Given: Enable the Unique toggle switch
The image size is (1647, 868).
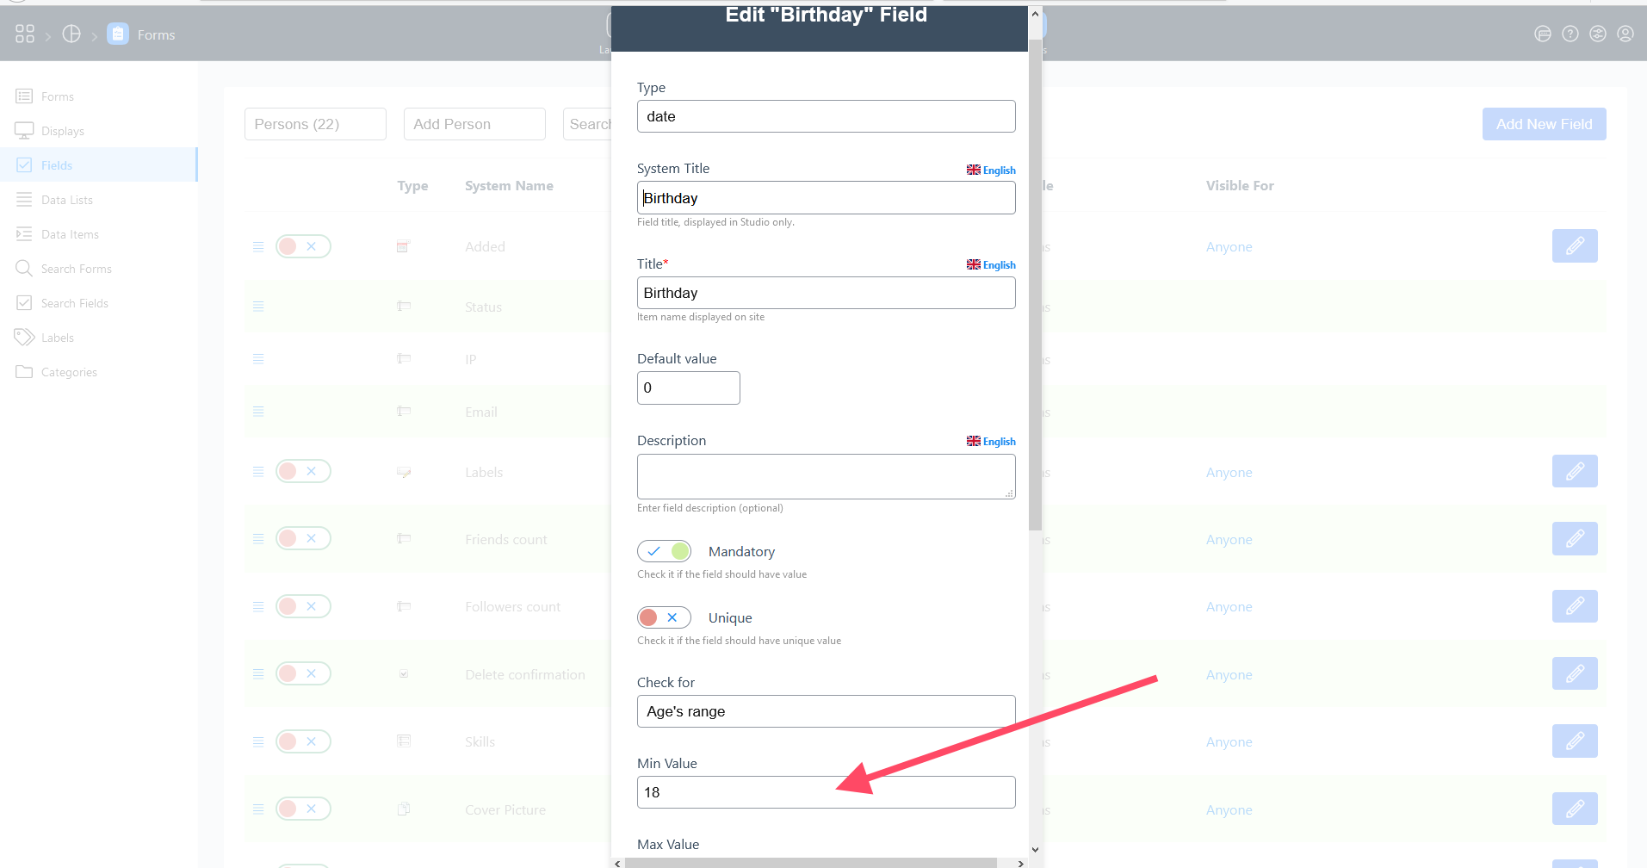Looking at the screenshot, I should [x=664, y=617].
